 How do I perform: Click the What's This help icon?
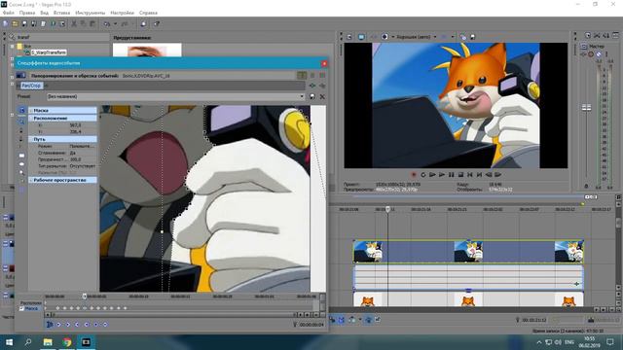157,23
